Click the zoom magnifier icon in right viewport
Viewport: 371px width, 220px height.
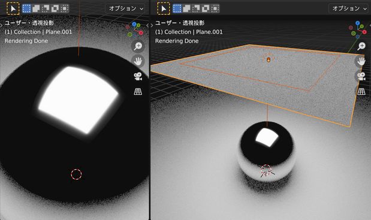[x=361, y=46]
